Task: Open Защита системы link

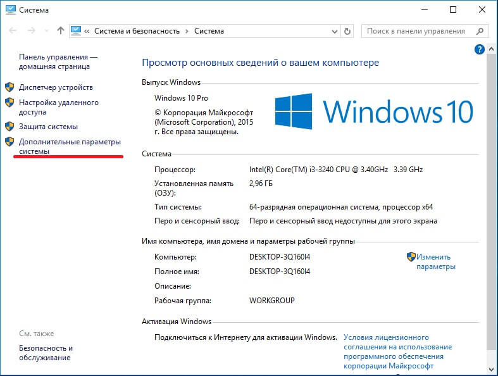Action: pyautogui.click(x=48, y=127)
